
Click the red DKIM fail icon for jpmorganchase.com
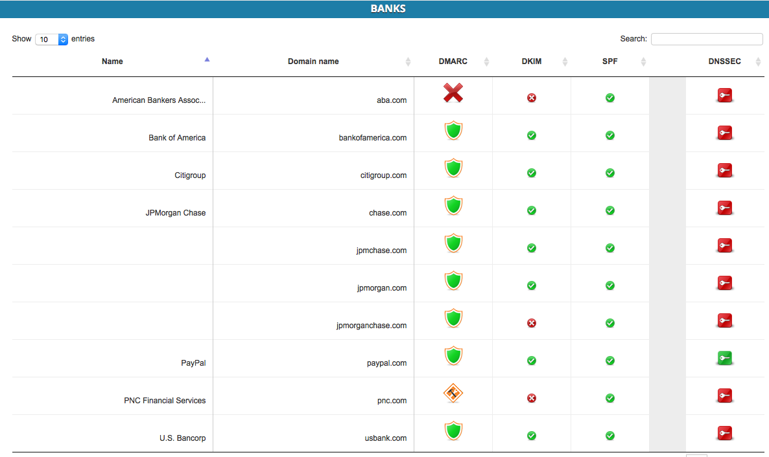coord(532,323)
